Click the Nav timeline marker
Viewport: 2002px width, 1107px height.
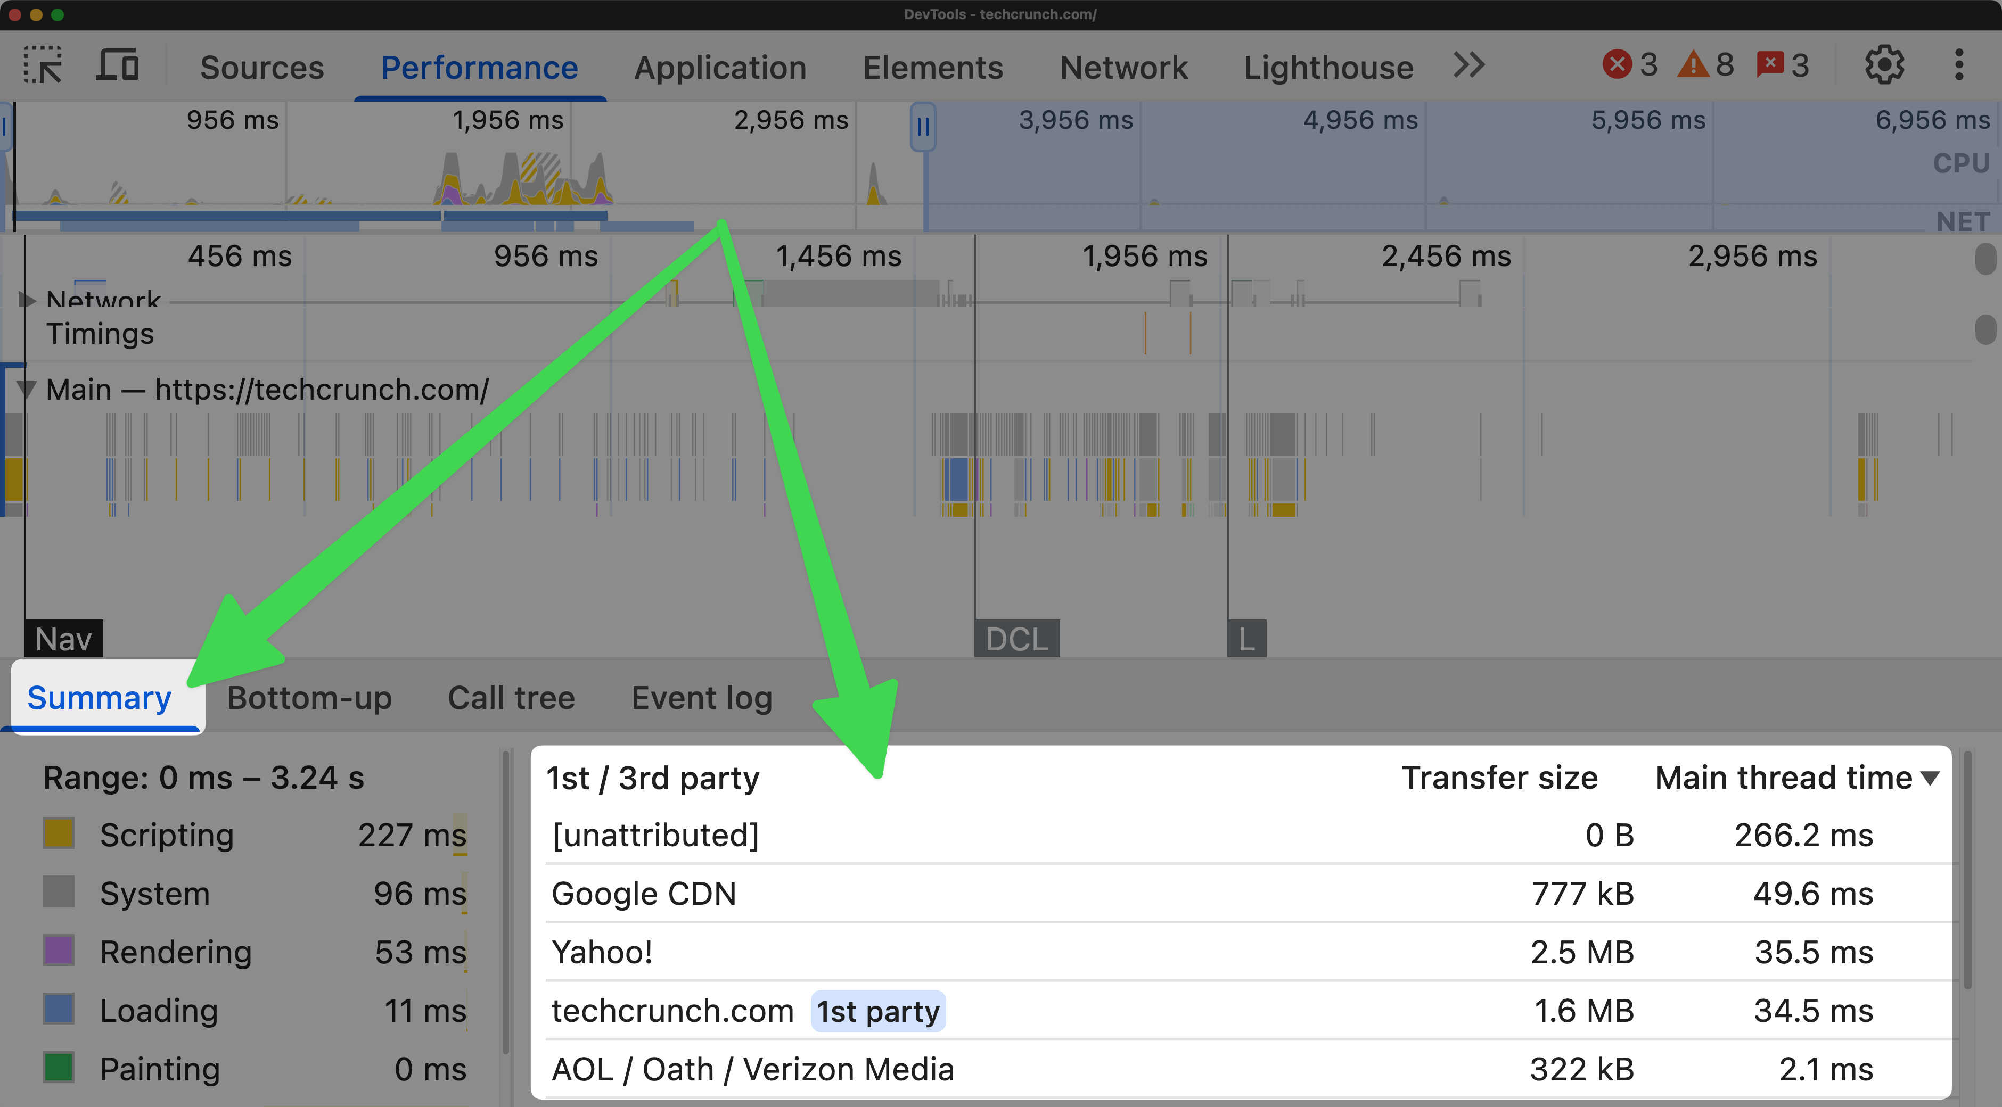[x=64, y=639]
